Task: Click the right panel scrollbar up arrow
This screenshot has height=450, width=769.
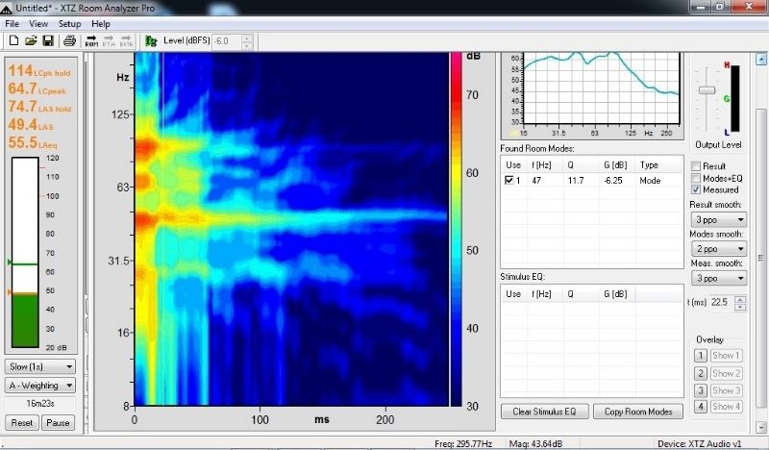Action: [761, 60]
